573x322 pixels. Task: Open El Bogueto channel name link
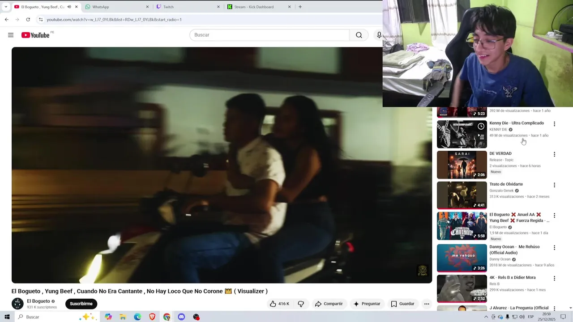pos(38,301)
